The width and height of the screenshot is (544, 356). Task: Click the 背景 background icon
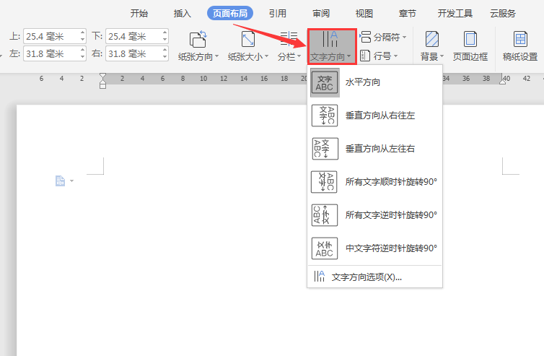(x=432, y=39)
